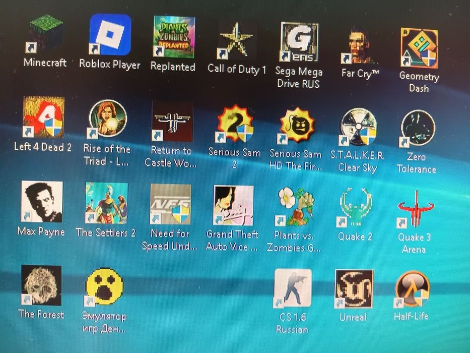The width and height of the screenshot is (470, 353).
Task: Launch the Geometry Dash icon
Action: click(419, 48)
